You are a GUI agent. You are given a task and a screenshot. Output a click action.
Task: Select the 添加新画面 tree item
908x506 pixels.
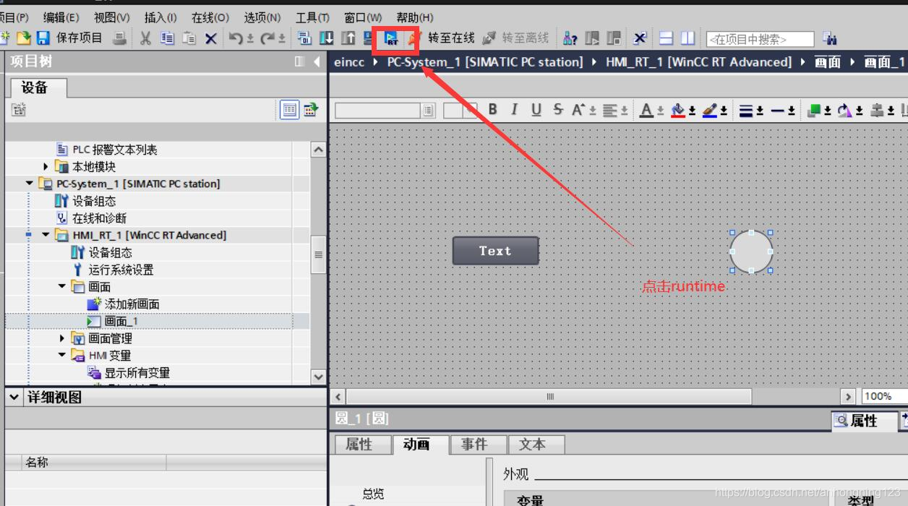(132, 304)
